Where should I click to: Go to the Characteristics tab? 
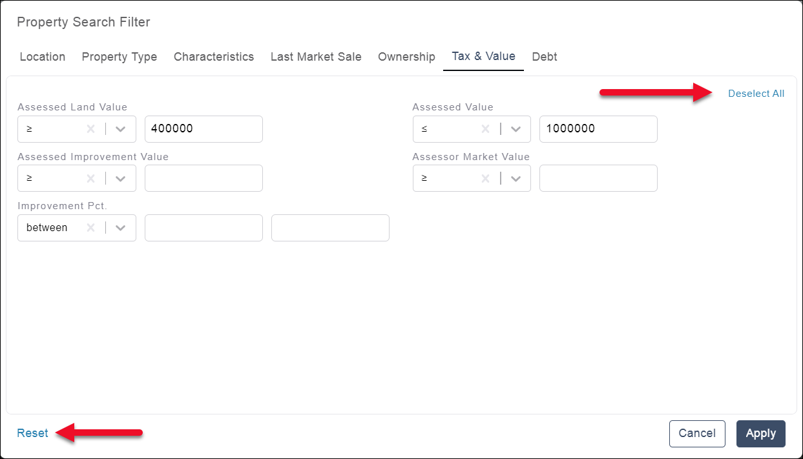click(214, 57)
